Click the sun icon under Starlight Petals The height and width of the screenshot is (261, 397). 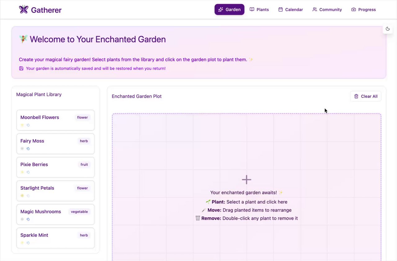pos(22,196)
